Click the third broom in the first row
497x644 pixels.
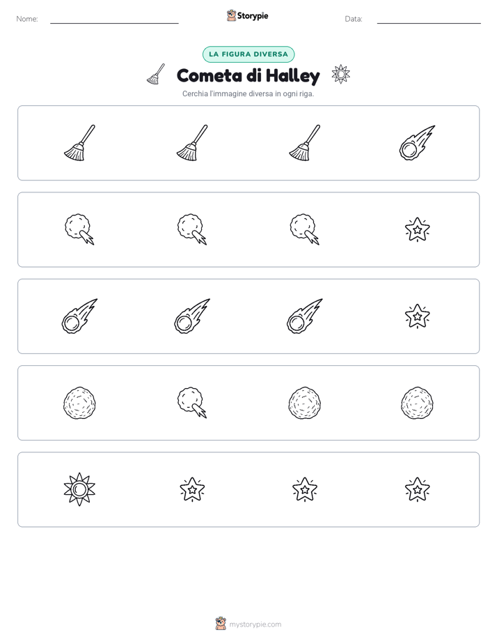[305, 143]
